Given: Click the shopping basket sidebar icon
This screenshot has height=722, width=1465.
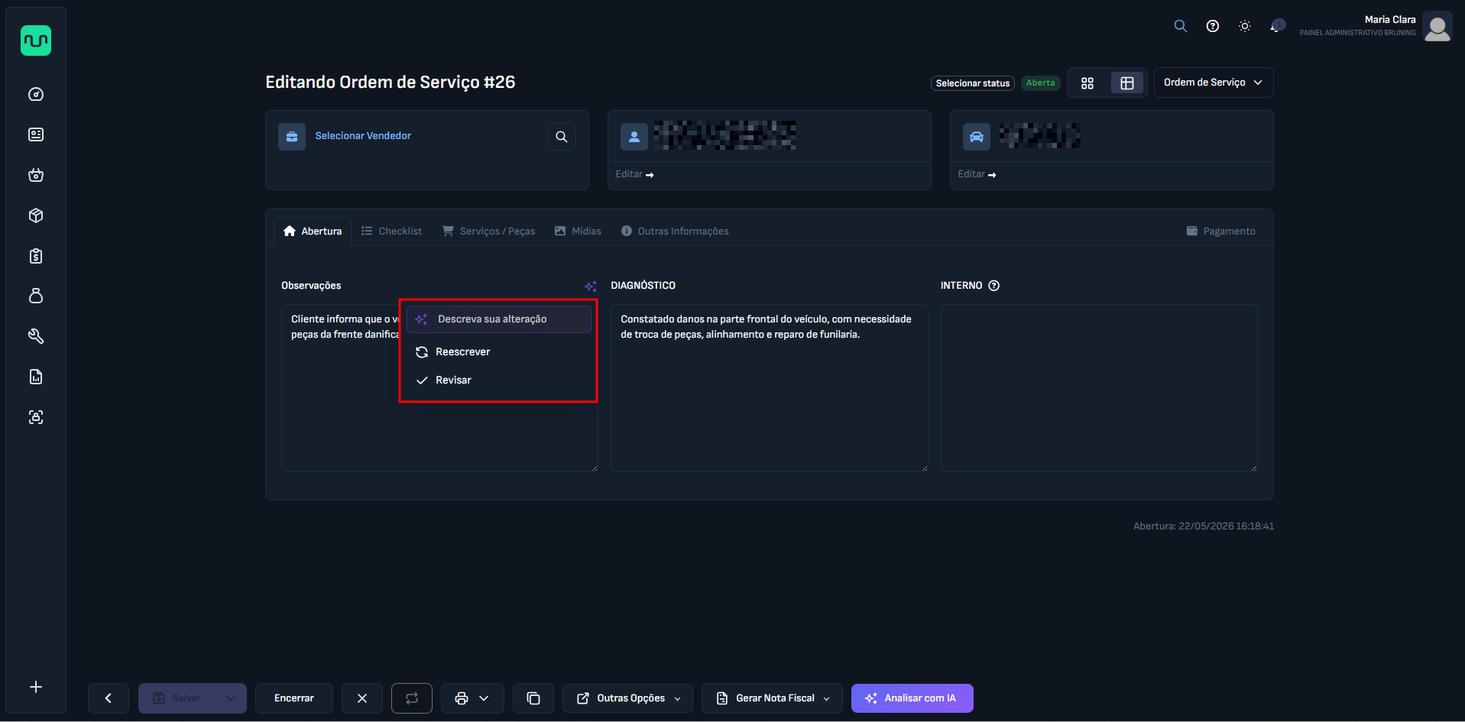Looking at the screenshot, I should pos(36,175).
